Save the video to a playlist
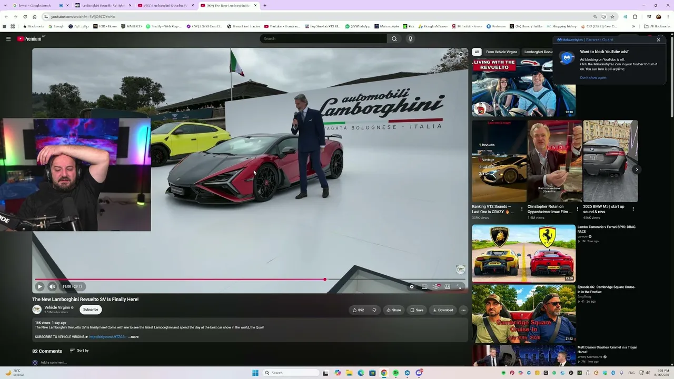 pos(417,310)
